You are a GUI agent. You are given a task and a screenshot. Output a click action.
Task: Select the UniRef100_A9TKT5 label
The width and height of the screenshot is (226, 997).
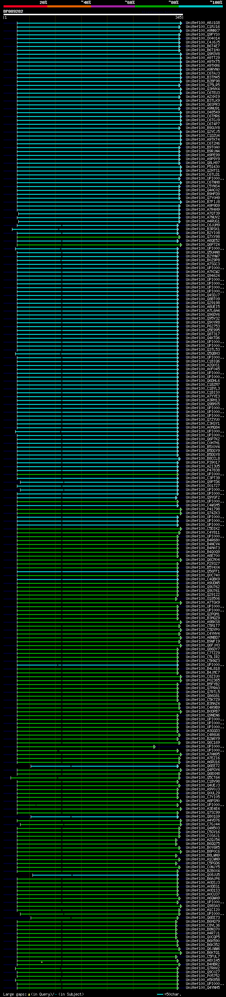[x=203, y=62]
